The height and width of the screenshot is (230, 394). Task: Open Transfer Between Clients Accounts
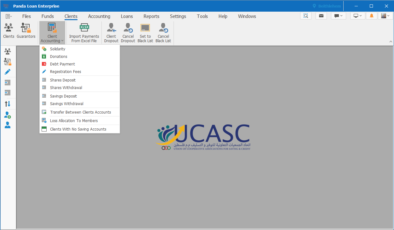[x=80, y=112]
